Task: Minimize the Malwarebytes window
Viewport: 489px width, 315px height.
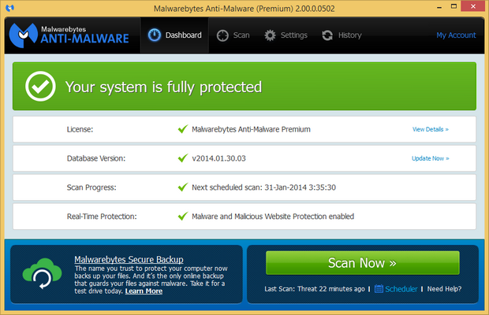Action: click(x=439, y=7)
